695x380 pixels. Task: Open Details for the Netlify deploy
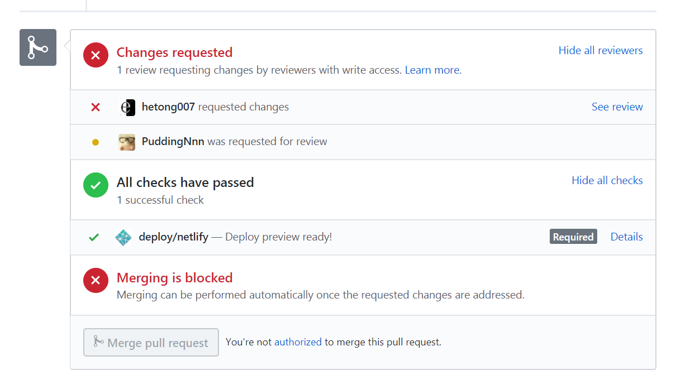pos(626,237)
